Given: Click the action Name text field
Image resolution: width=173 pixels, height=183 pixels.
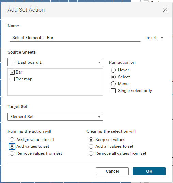Looking at the screenshot, I should pos(75,38).
